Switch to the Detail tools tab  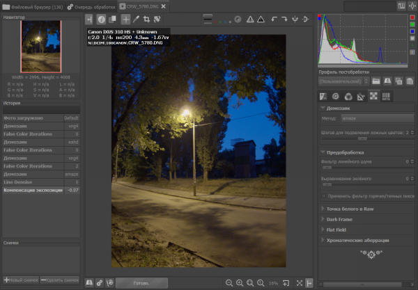point(336,96)
